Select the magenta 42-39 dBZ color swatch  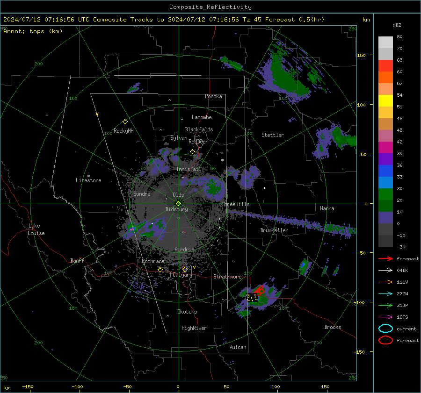point(385,148)
